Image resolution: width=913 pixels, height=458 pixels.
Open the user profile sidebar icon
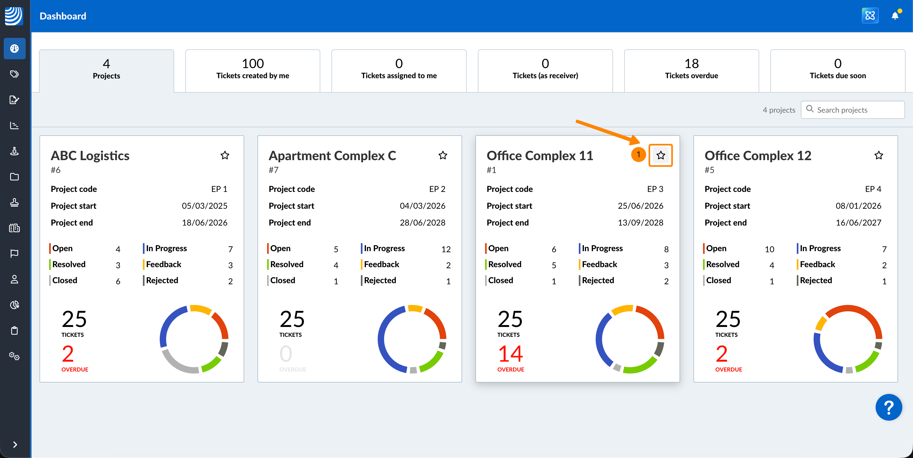pos(14,279)
